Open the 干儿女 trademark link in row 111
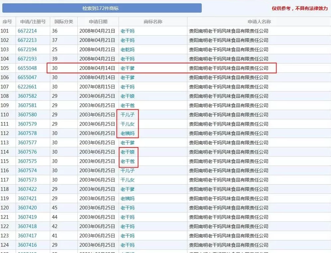 click(x=128, y=124)
